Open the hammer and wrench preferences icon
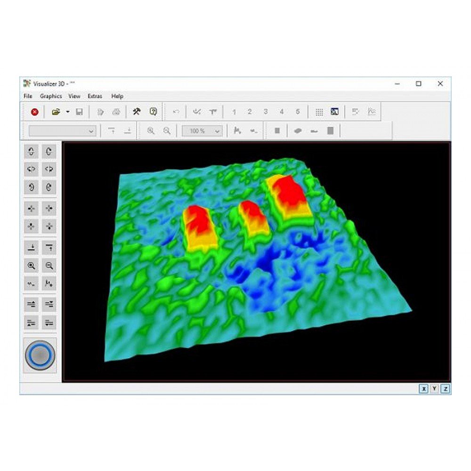The width and height of the screenshot is (471, 471). [137, 112]
